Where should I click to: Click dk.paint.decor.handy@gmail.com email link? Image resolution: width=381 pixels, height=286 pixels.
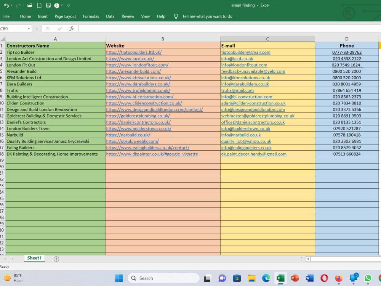point(254,154)
